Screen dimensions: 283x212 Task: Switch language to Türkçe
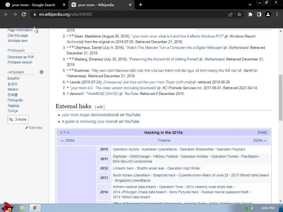13,111
